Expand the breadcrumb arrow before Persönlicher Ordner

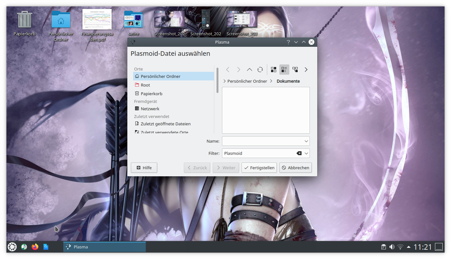coord(225,81)
